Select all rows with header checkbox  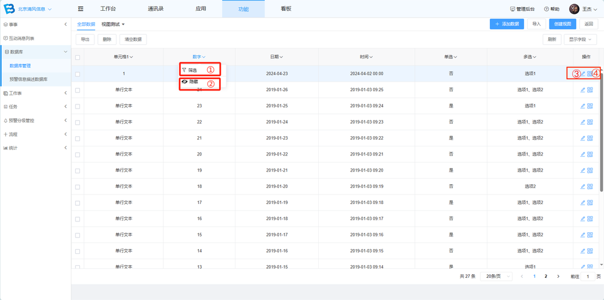77,58
